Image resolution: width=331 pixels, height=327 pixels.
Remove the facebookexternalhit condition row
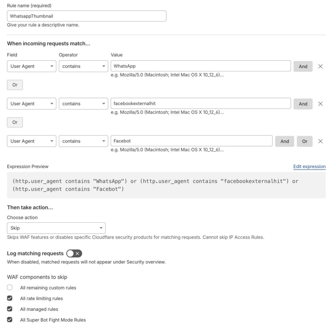click(x=320, y=104)
